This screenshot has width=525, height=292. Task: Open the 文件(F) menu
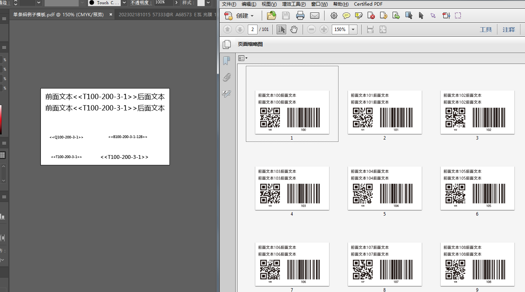point(229,4)
